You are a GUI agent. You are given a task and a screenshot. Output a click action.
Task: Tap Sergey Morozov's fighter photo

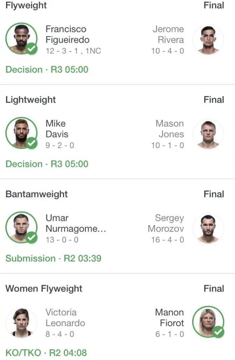tap(208, 228)
